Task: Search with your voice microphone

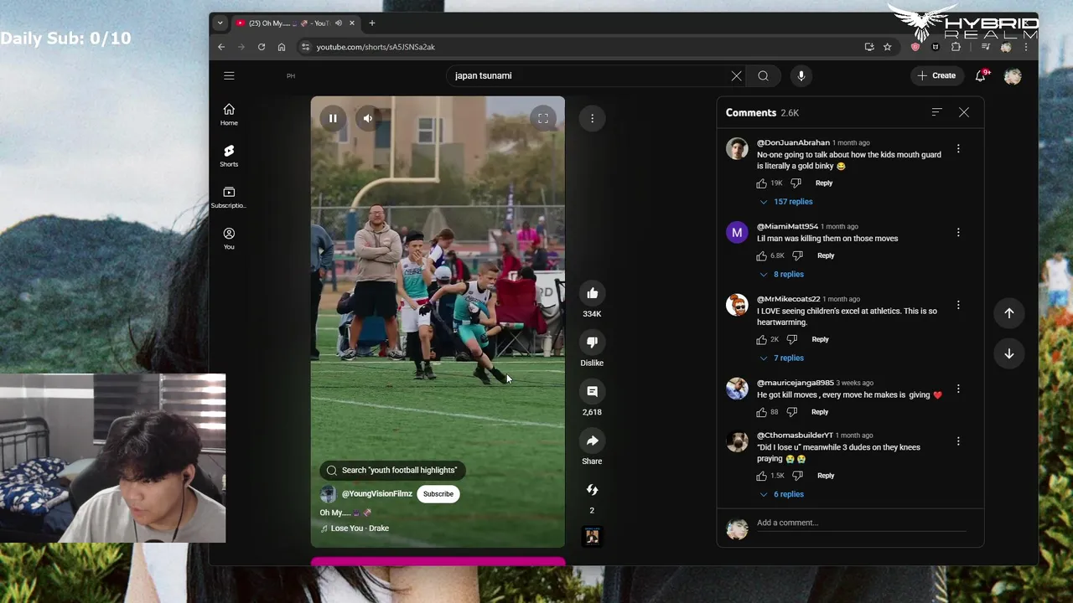Action: click(801, 75)
